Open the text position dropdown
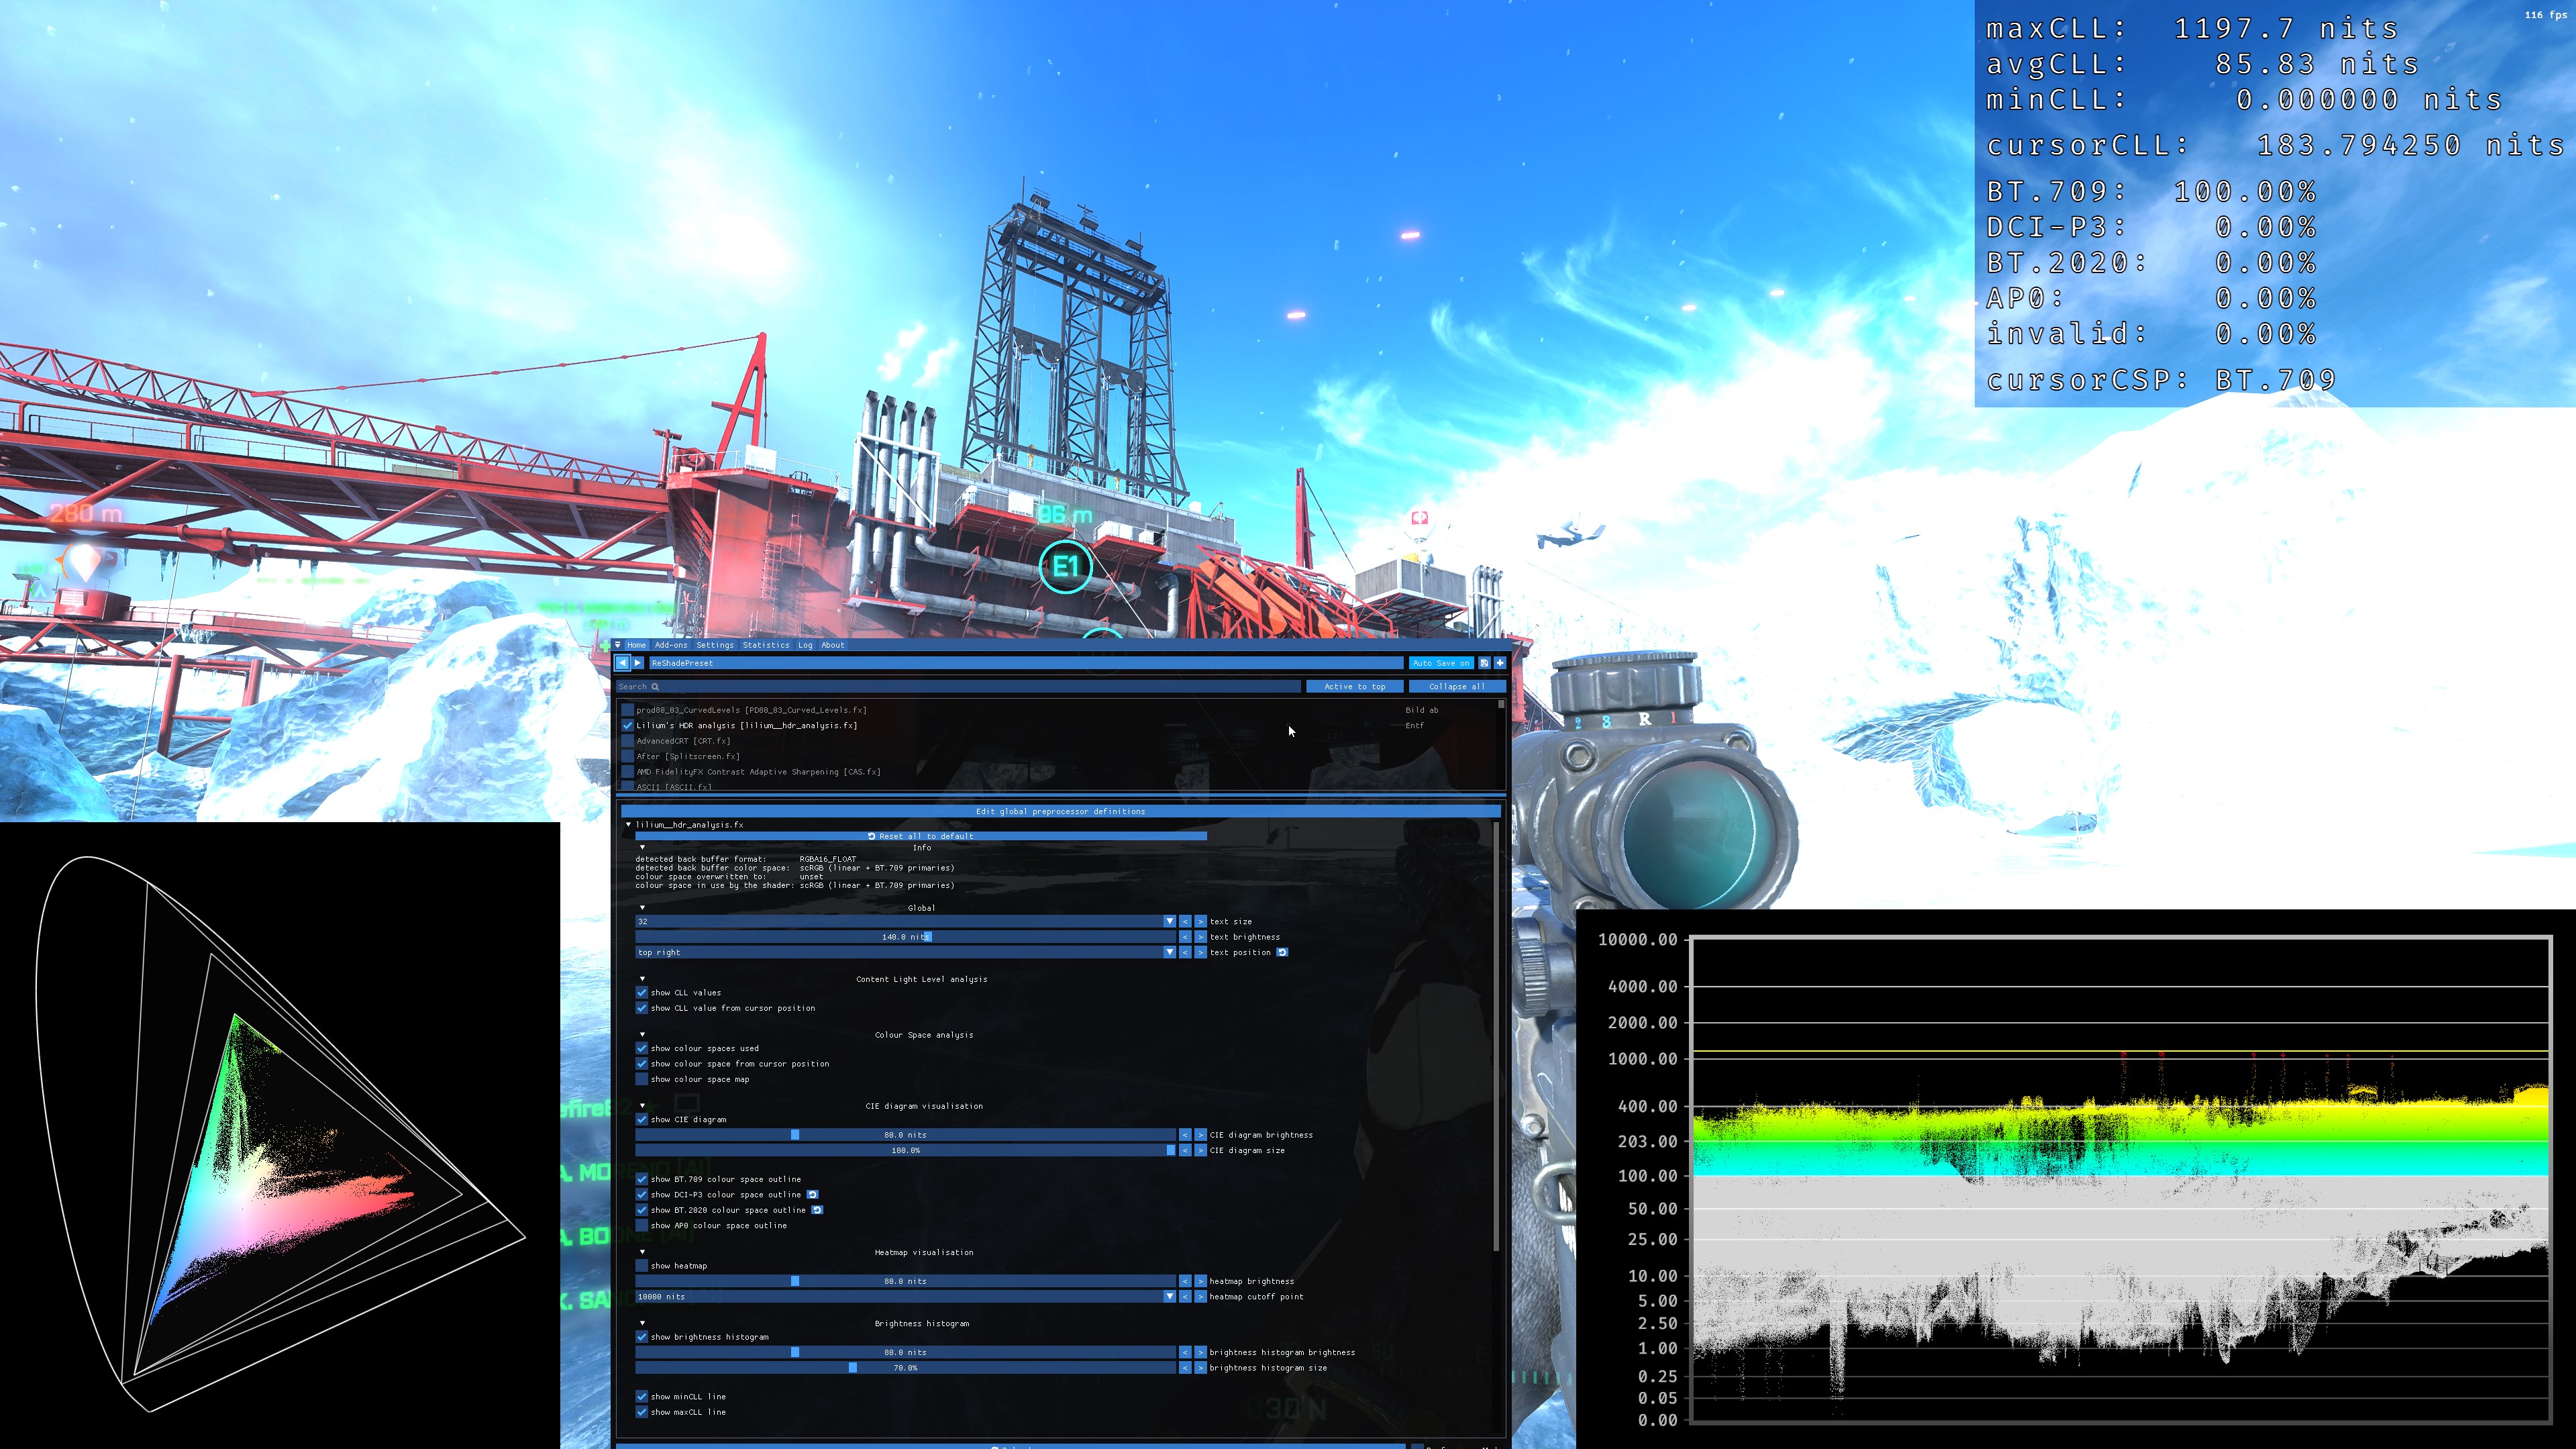 (x=1169, y=952)
